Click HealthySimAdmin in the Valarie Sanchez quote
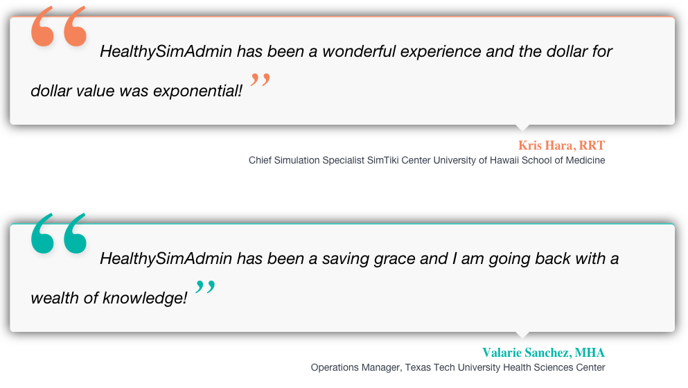688x388 pixels. pos(166,258)
